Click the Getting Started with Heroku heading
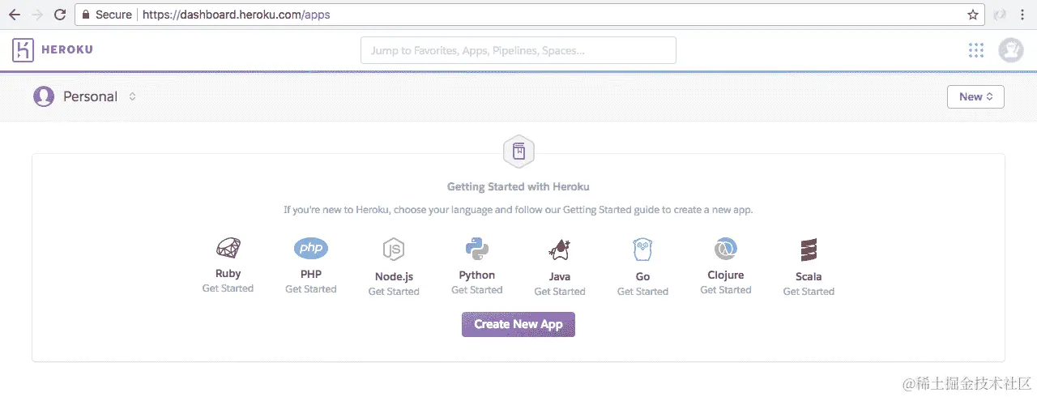The height and width of the screenshot is (397, 1037). tap(518, 187)
